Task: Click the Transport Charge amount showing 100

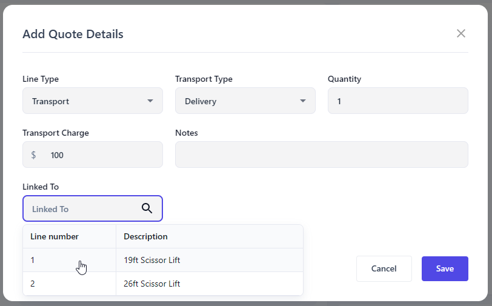Action: (x=58, y=155)
